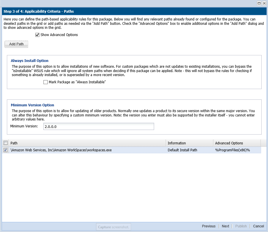Focus the Minimum Version text field
268x232 pixels.
pos(99,127)
